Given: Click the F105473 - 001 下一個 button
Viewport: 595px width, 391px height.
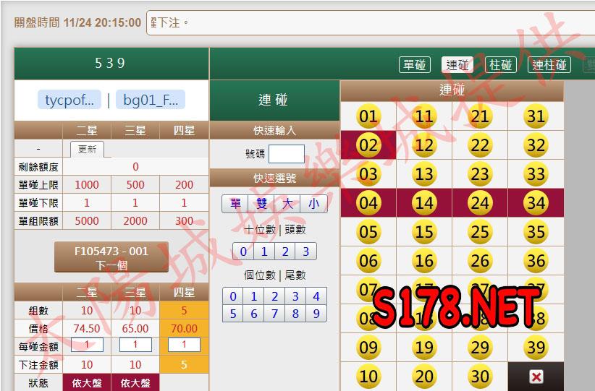Looking at the screenshot, I should click(111, 257).
